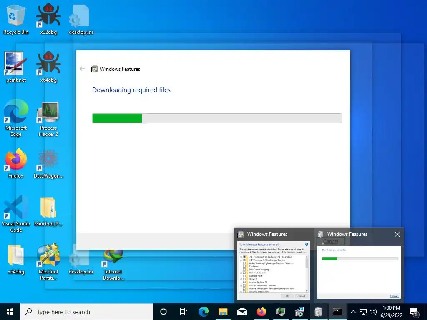Viewport: 427px width, 320px height.
Task: Open Microsoft Edge desktop shortcut
Action: point(16,118)
